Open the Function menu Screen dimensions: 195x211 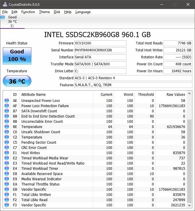pyautogui.click(x=28, y=12)
